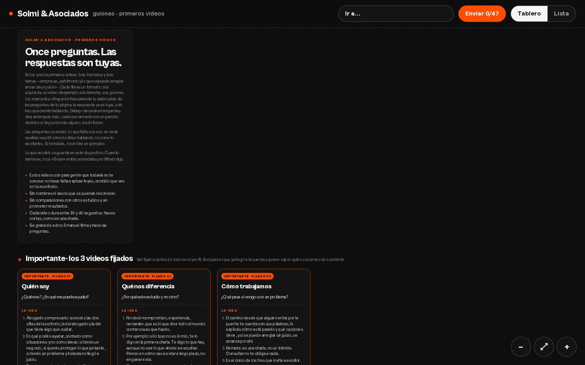Click the 'Importante · los 3 videos fijados' heading

pos(79,259)
